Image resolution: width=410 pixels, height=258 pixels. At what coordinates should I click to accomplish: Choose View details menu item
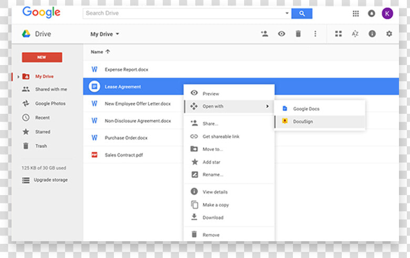tap(229, 192)
